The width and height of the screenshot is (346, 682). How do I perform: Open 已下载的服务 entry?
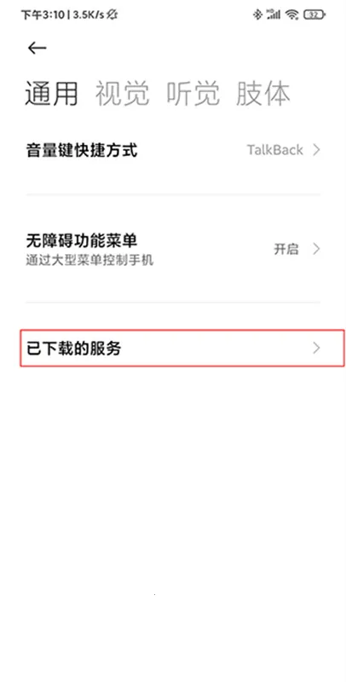pyautogui.click(x=182, y=348)
